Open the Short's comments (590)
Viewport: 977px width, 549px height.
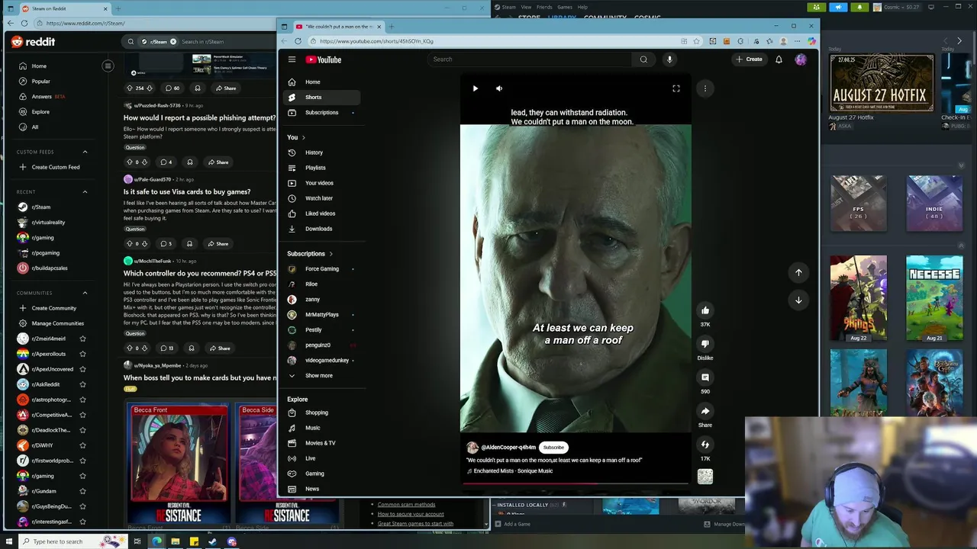coord(705,377)
